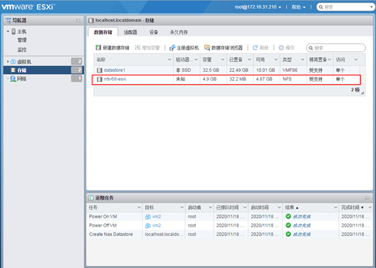Viewport: 376px width, 268px height.
Task: Open Task (任务) column dropdown in recent tasks
Action: [x=139, y=208]
